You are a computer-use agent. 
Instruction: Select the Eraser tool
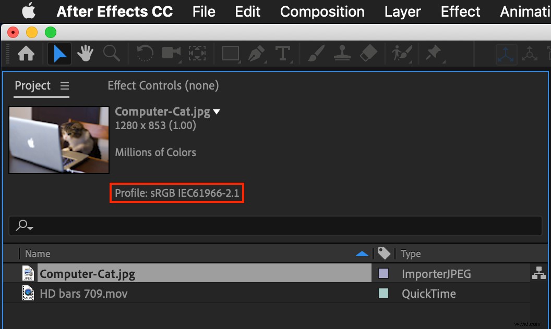pos(368,53)
